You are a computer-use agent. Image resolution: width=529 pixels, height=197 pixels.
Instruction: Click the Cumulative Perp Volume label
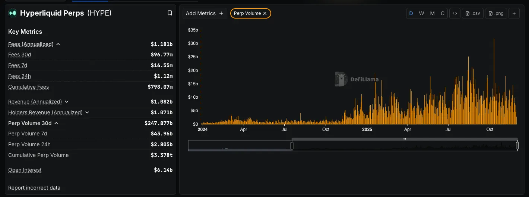(38, 155)
